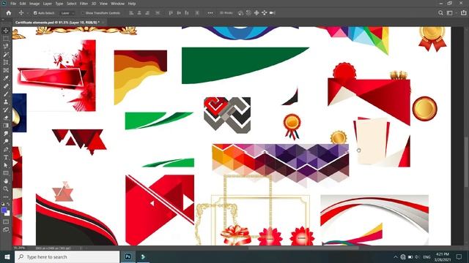The width and height of the screenshot is (469, 263).
Task: Open the Photoshop search icon
Action: tap(440, 13)
